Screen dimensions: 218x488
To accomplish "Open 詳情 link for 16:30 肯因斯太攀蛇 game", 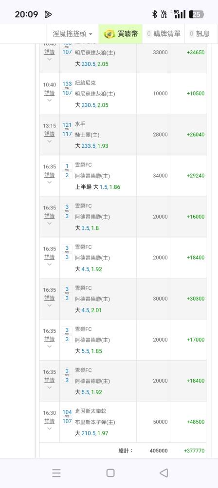I will coord(49,421).
